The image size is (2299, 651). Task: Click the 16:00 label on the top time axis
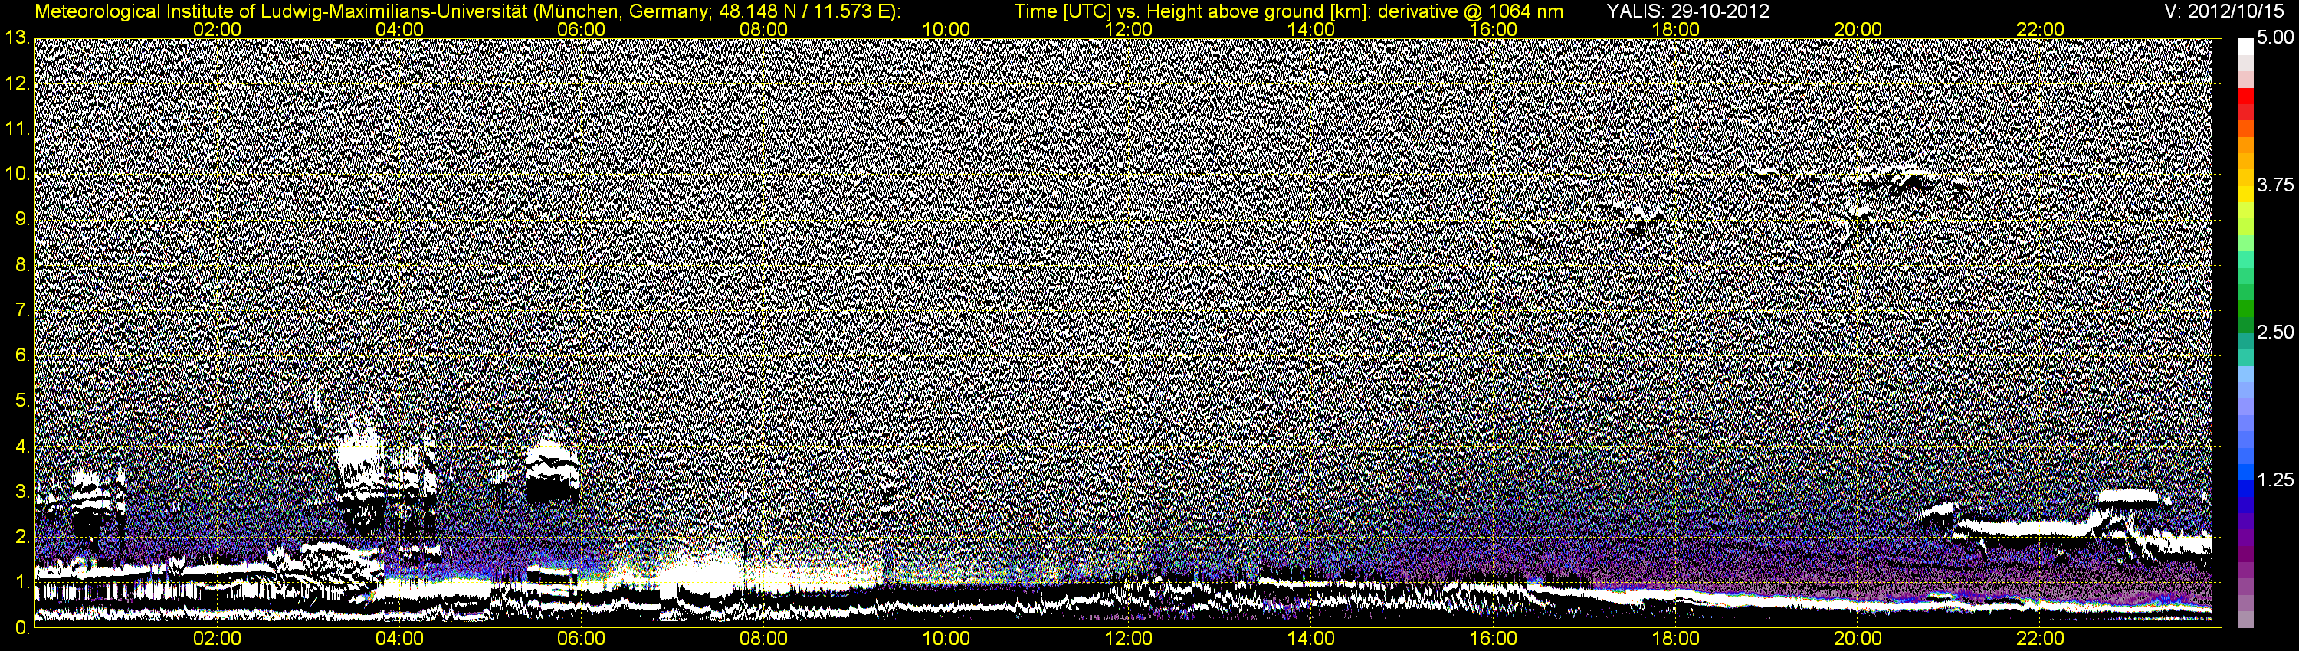click(x=1493, y=29)
